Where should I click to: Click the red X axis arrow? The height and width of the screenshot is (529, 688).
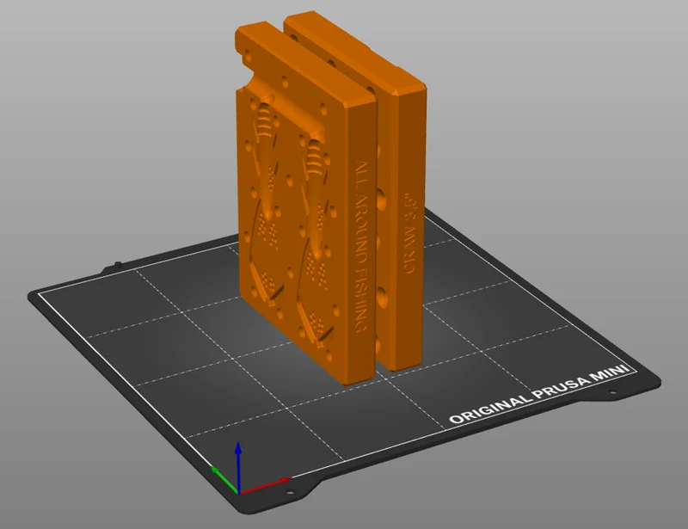click(x=266, y=485)
